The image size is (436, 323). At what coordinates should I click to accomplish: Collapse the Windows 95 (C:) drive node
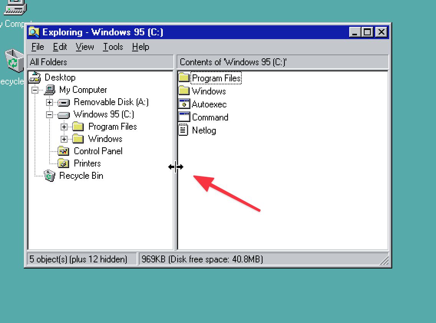[49, 115]
